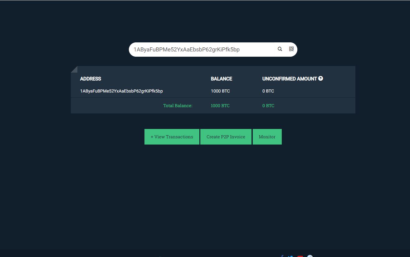The width and height of the screenshot is (410, 257).
Task: Click the BALANCE column header
Action: point(222,79)
